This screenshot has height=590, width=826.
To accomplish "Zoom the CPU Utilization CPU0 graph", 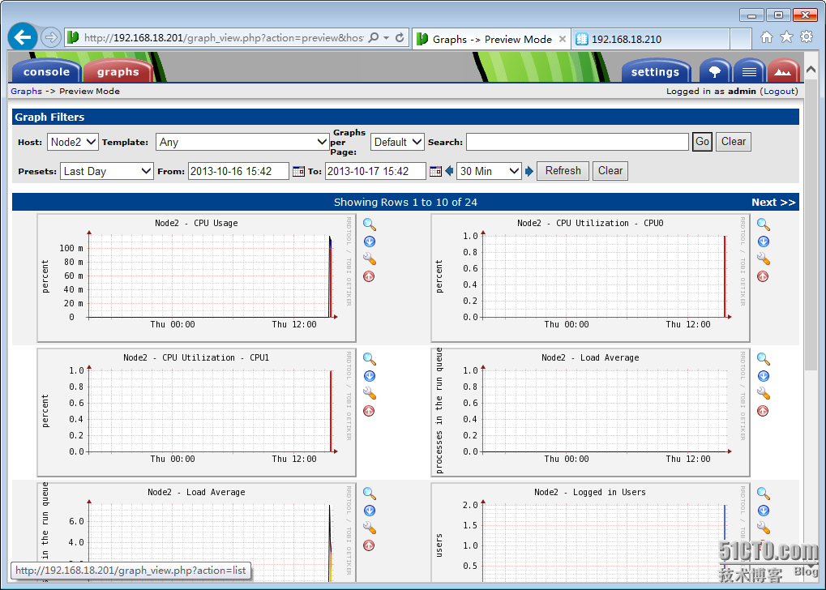I will (x=764, y=225).
